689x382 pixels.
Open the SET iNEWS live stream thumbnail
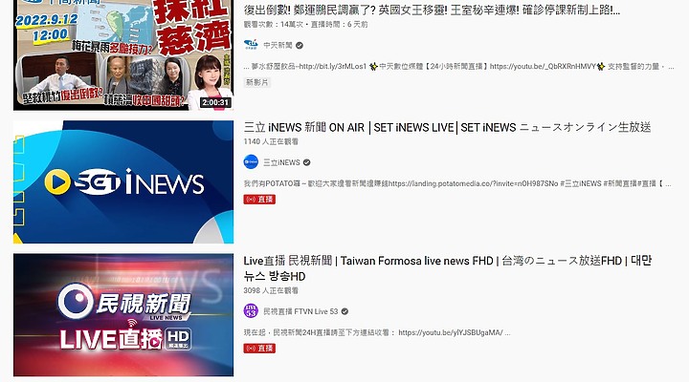[123, 181]
